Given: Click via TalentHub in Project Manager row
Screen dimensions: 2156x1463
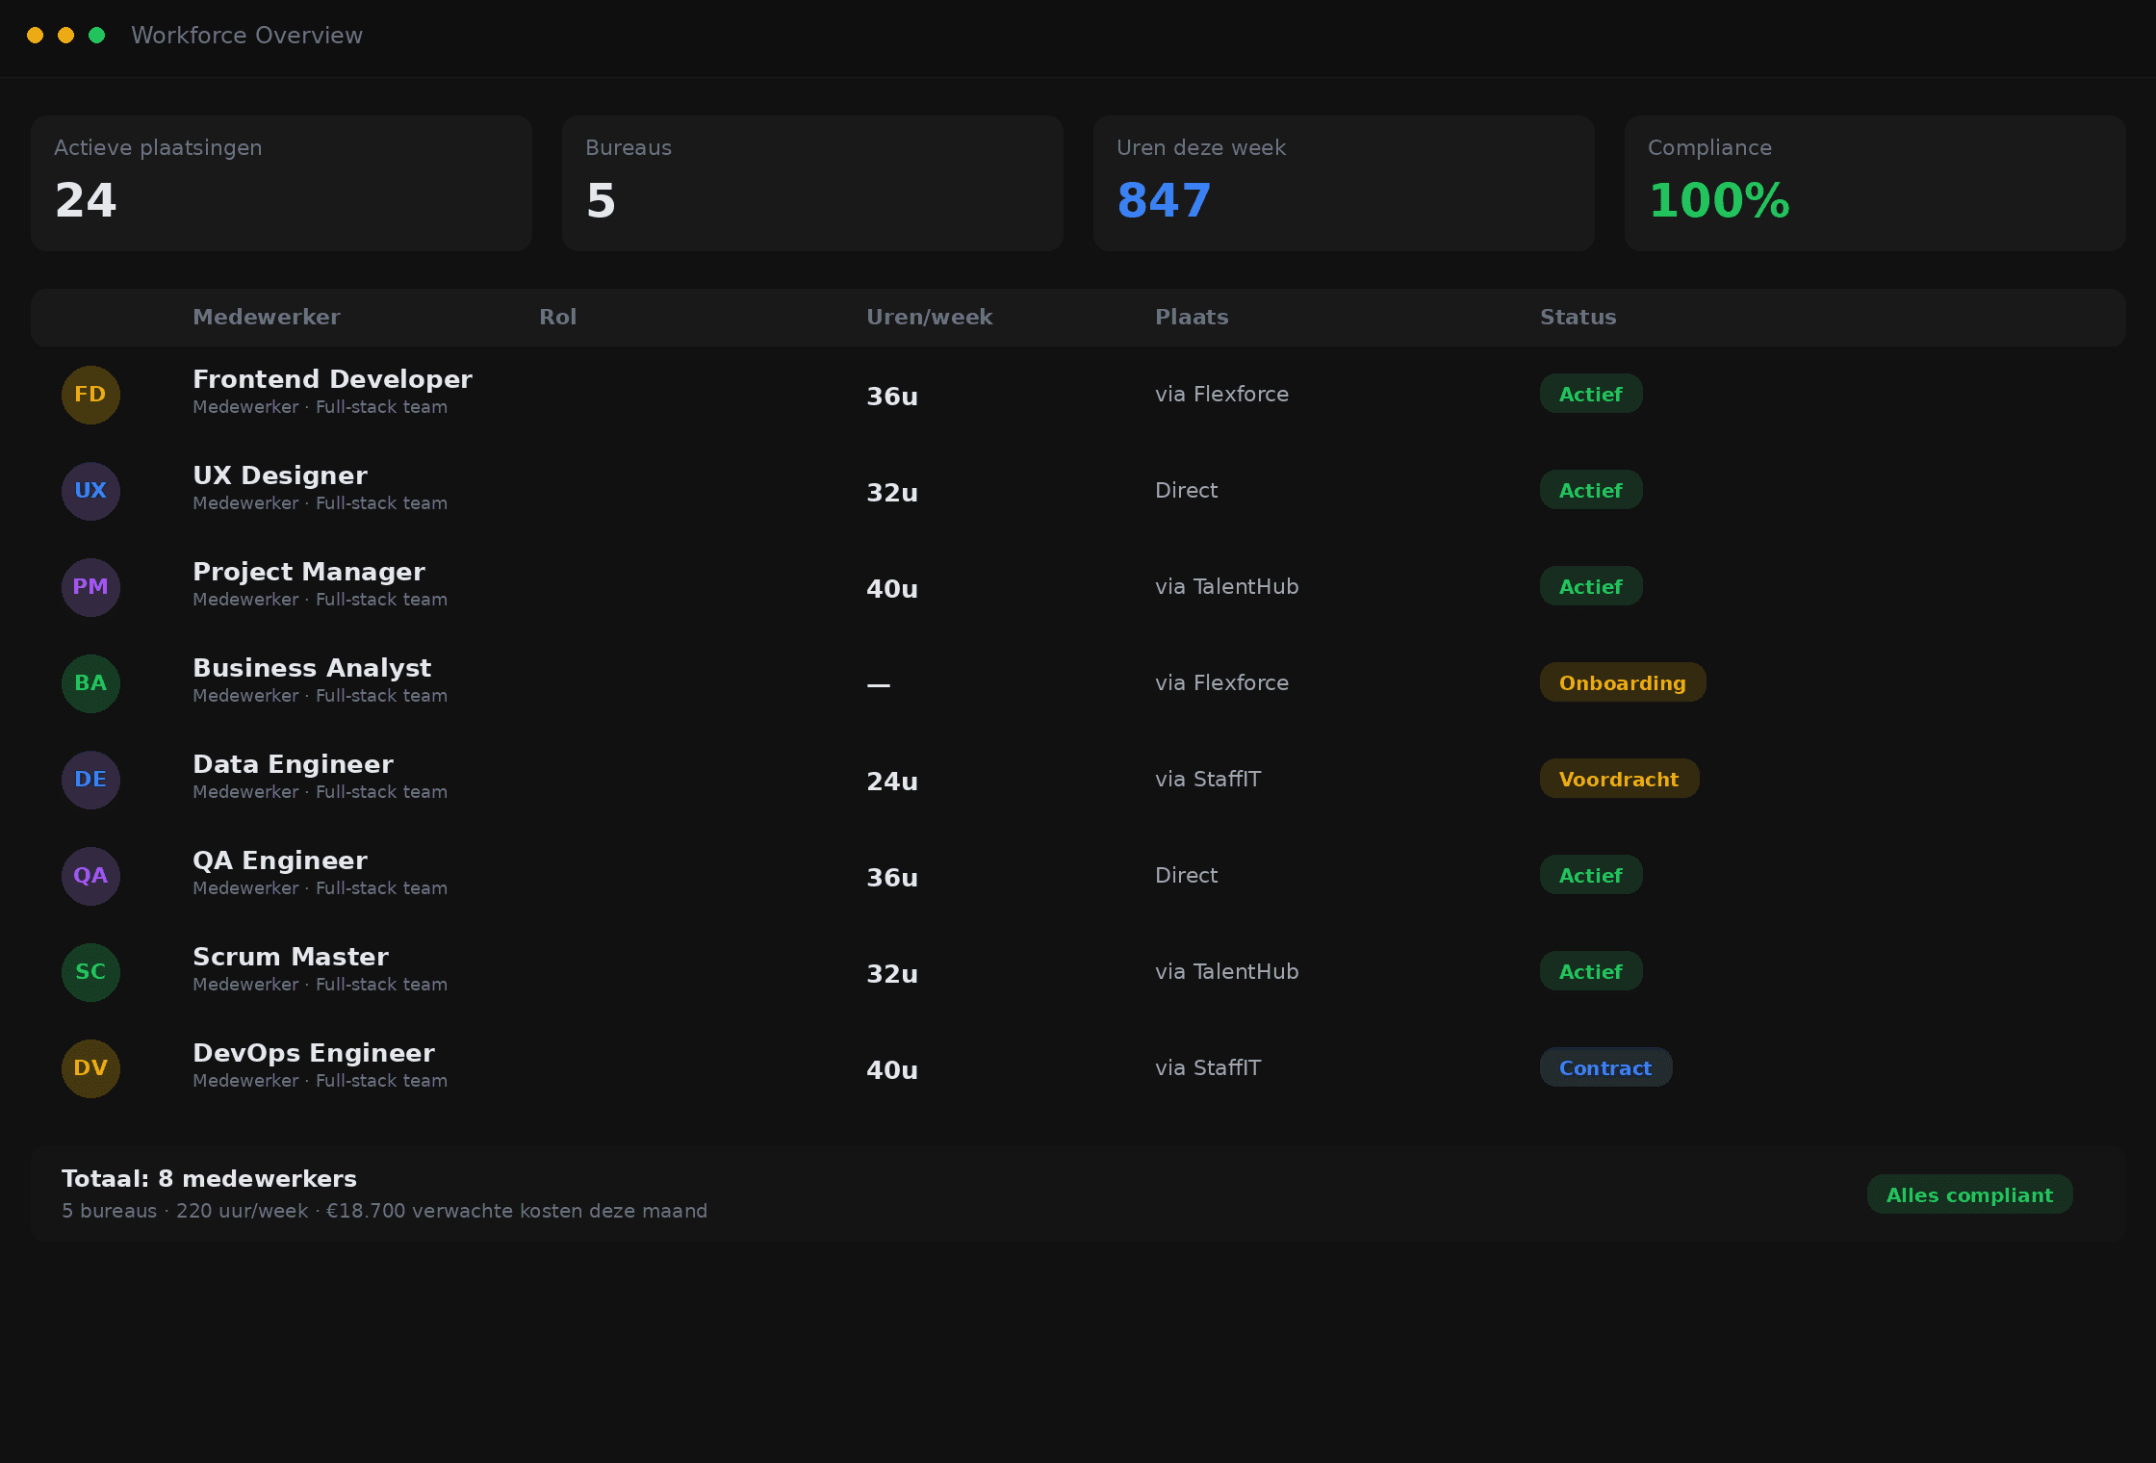Looking at the screenshot, I should (1226, 586).
